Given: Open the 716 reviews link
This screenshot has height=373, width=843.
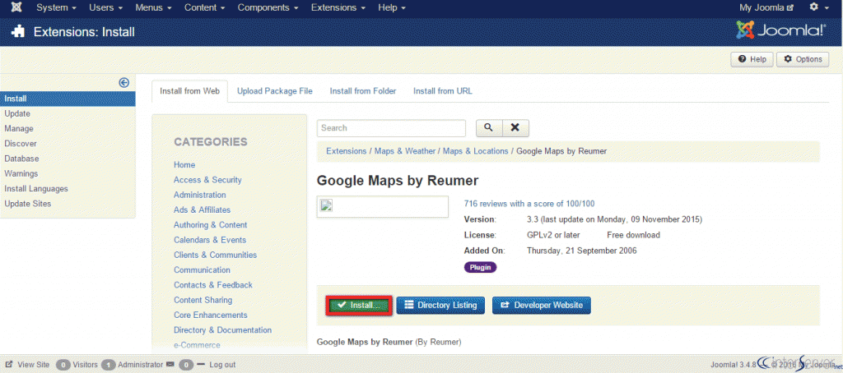Looking at the screenshot, I should (529, 204).
